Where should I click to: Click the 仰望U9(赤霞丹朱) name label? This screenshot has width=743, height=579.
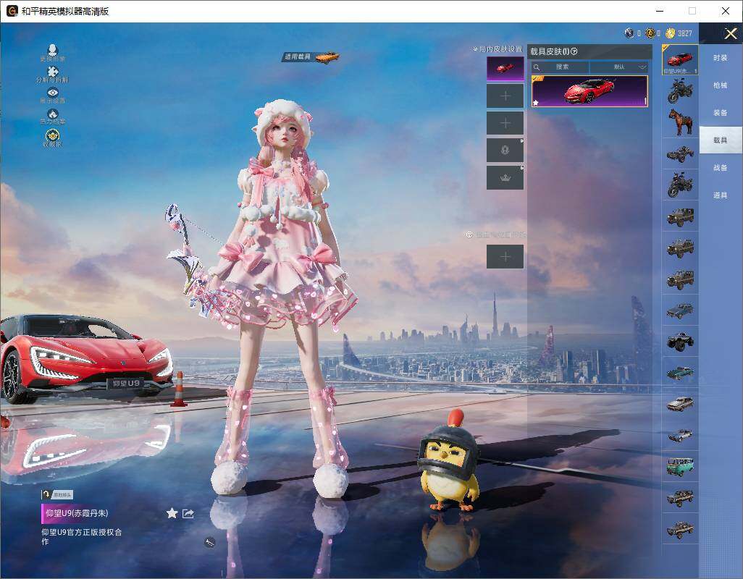[77, 513]
